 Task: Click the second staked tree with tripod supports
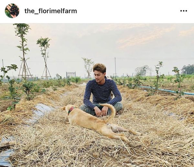point(45,58)
